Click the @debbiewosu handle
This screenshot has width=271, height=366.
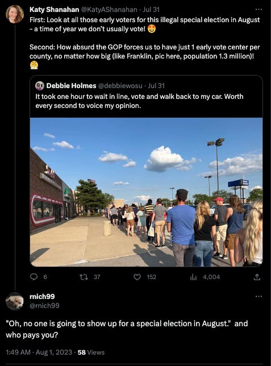pyautogui.click(x=120, y=86)
